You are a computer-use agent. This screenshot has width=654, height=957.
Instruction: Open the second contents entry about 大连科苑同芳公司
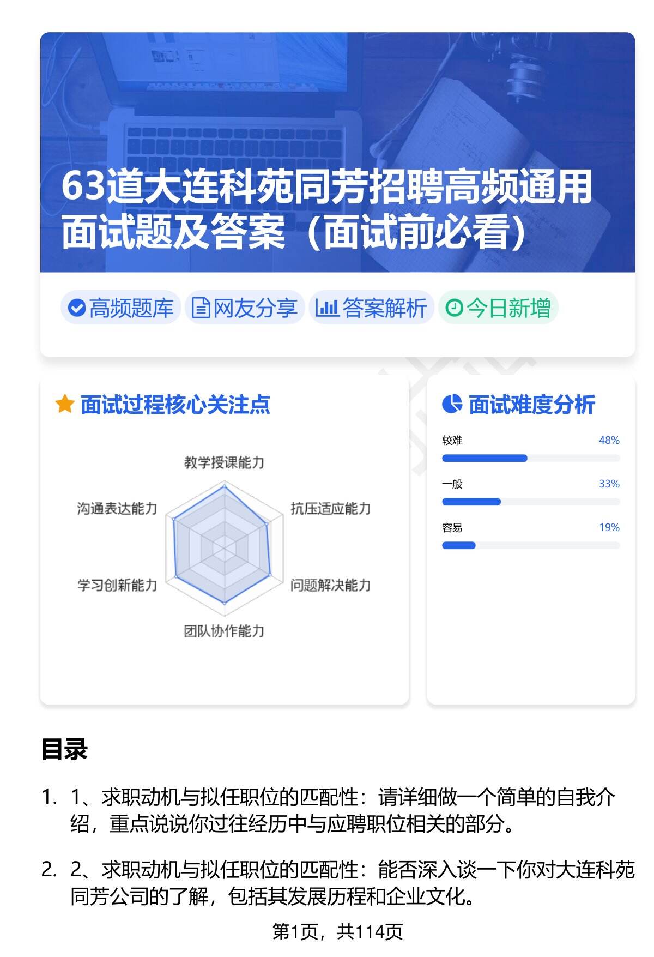[x=352, y=882]
